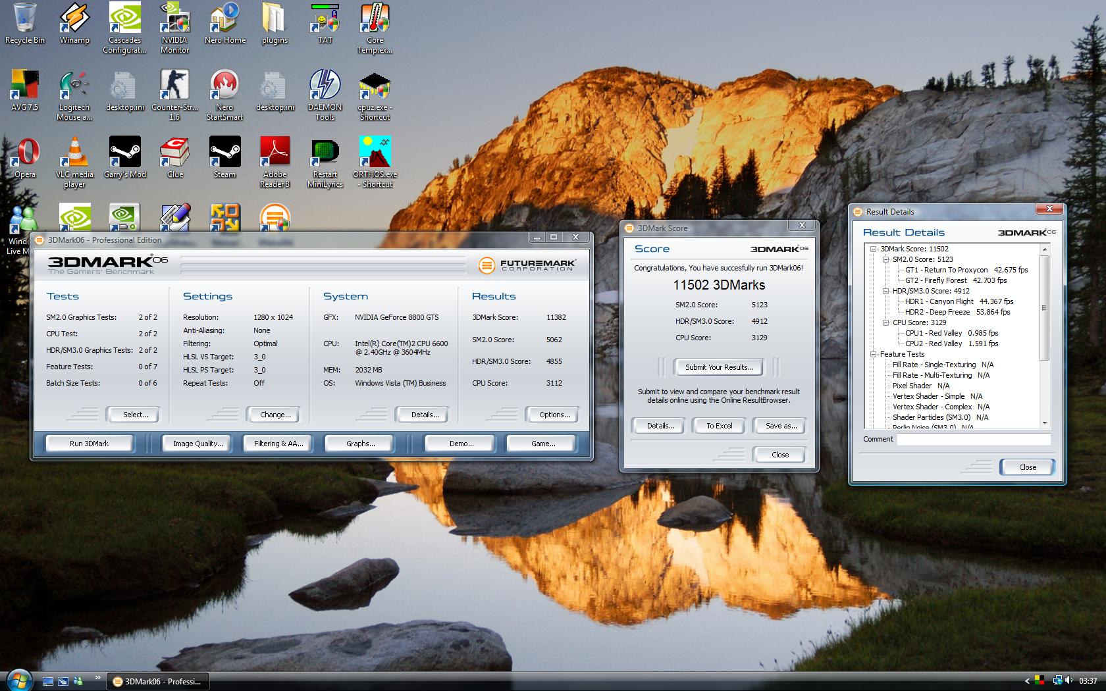
Task: Select HDR1 - Canyon Flight row
Action: point(959,301)
